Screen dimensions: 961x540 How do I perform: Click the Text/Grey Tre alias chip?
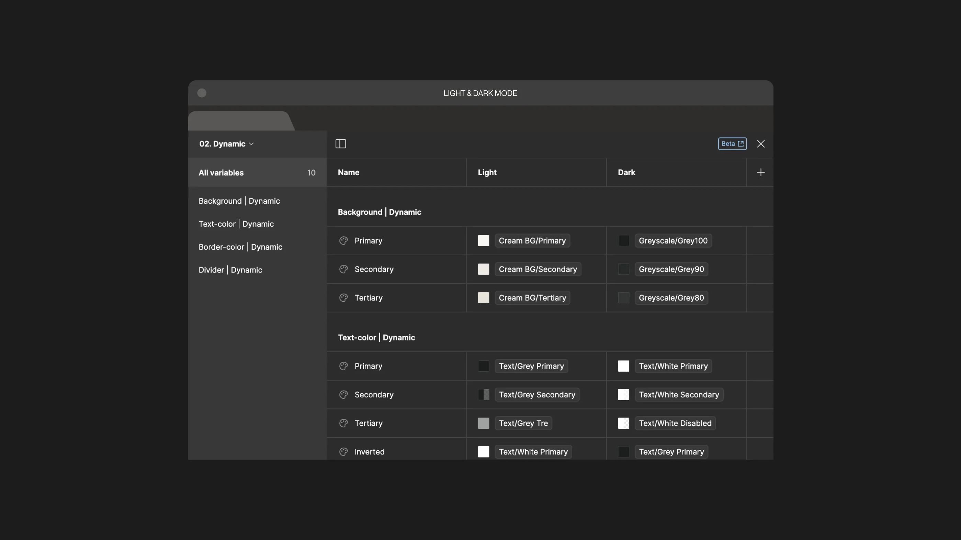pos(523,423)
